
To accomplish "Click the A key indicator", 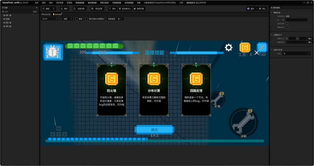I will [53, 134].
